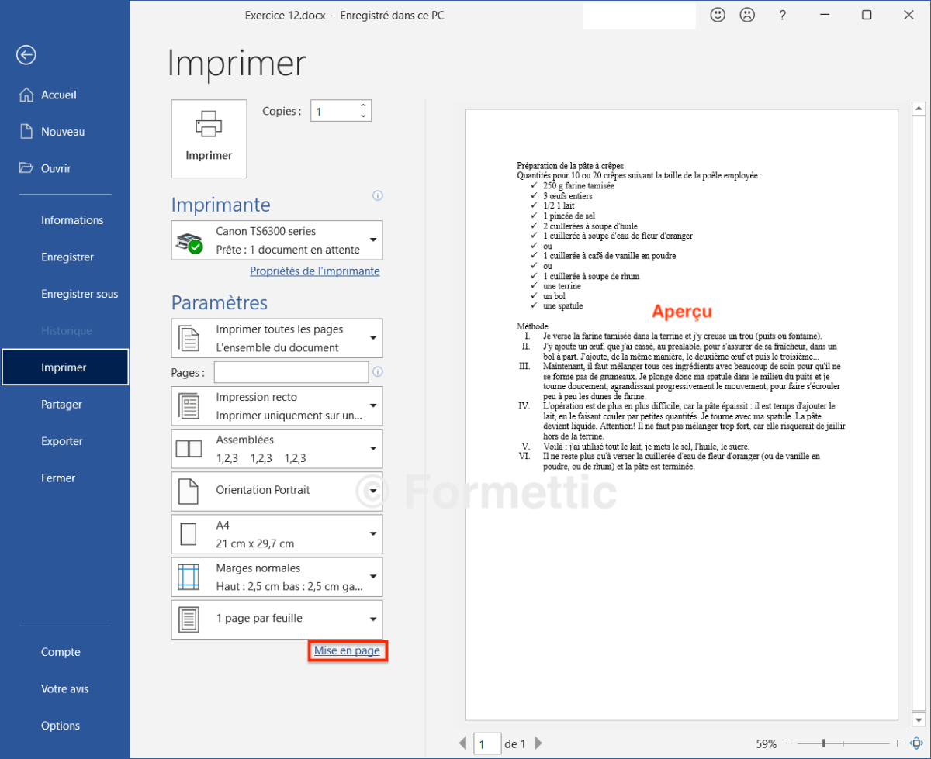Open the Mise en page link
931x759 pixels.
click(347, 651)
